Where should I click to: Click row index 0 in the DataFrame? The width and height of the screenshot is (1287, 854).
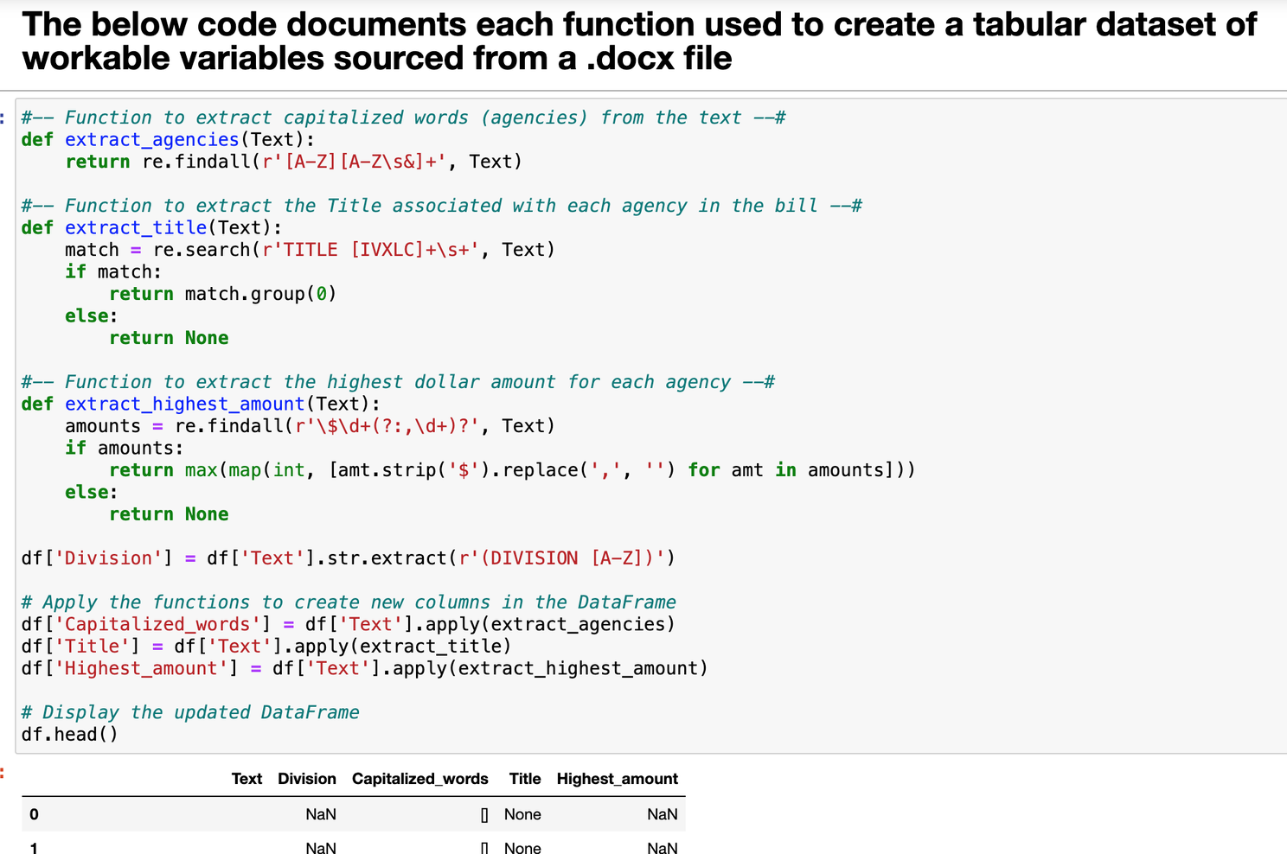[x=34, y=814]
